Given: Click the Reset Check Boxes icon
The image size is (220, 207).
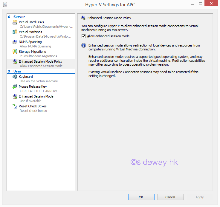Looking at the screenshot, I should pyautogui.click(x=15, y=106).
